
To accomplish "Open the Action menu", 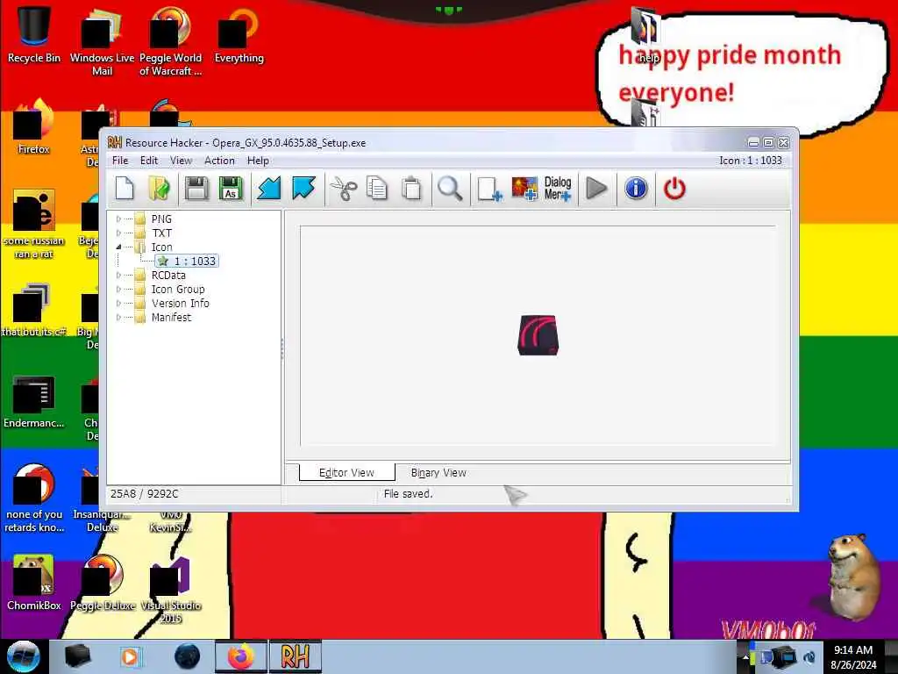I will click(219, 161).
